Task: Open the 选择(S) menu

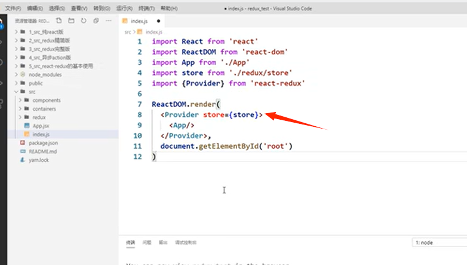Action: click(x=57, y=8)
